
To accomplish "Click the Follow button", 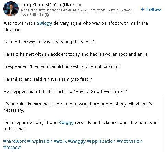I will 151,9.
